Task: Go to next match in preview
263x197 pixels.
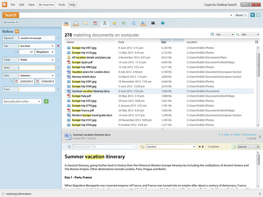Action: click(203, 147)
